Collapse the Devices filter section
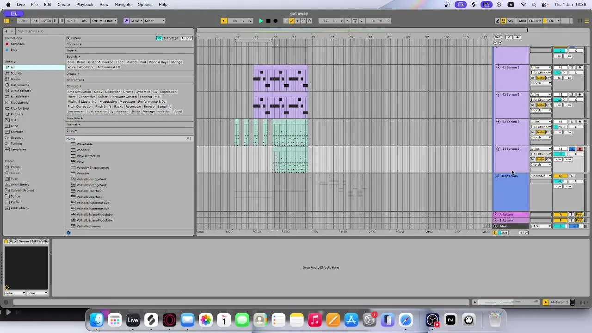 74,86
